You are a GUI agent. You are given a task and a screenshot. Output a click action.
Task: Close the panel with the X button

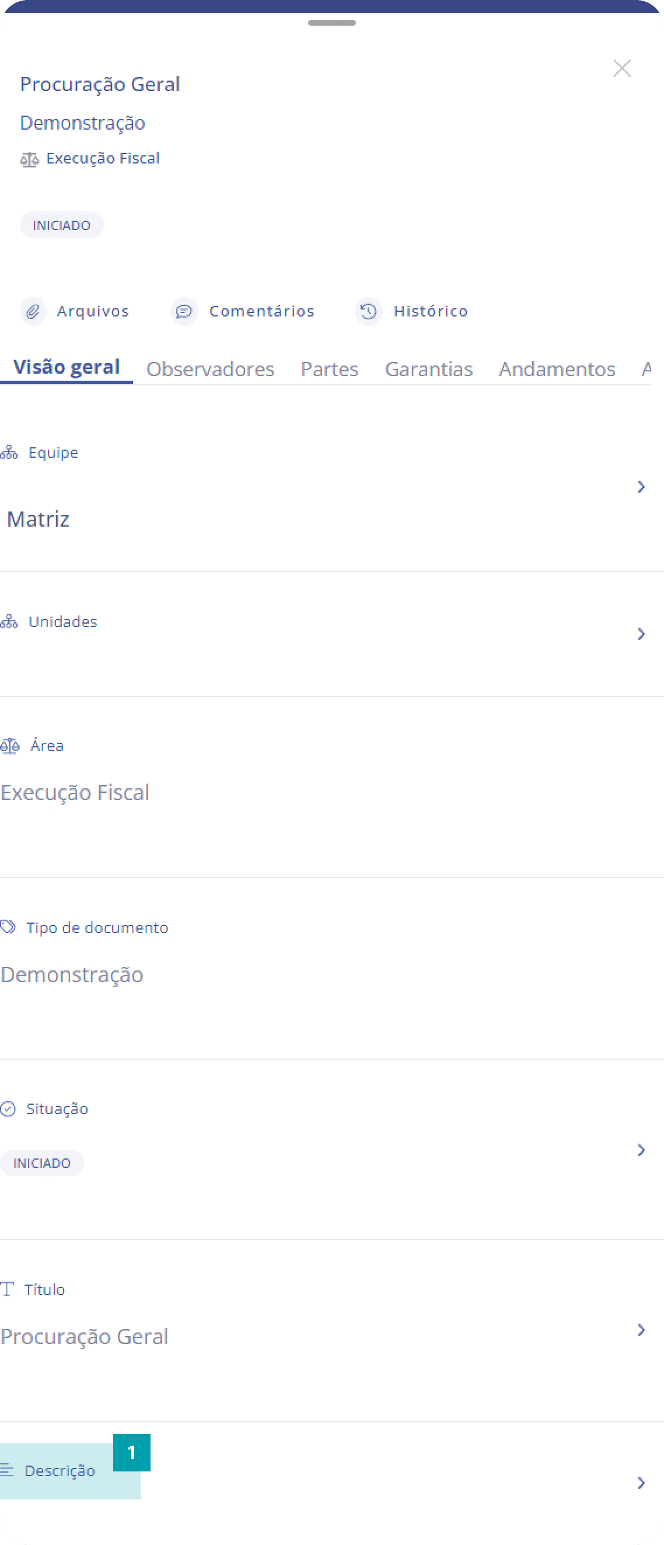pyautogui.click(x=622, y=68)
